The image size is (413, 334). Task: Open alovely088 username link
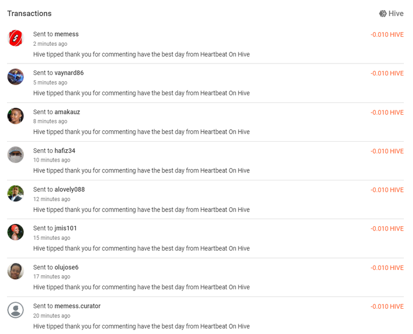(x=69, y=190)
